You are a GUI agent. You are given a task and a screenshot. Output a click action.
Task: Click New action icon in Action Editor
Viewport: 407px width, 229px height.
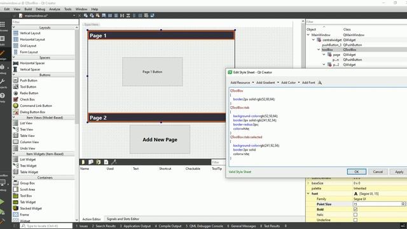(83, 162)
